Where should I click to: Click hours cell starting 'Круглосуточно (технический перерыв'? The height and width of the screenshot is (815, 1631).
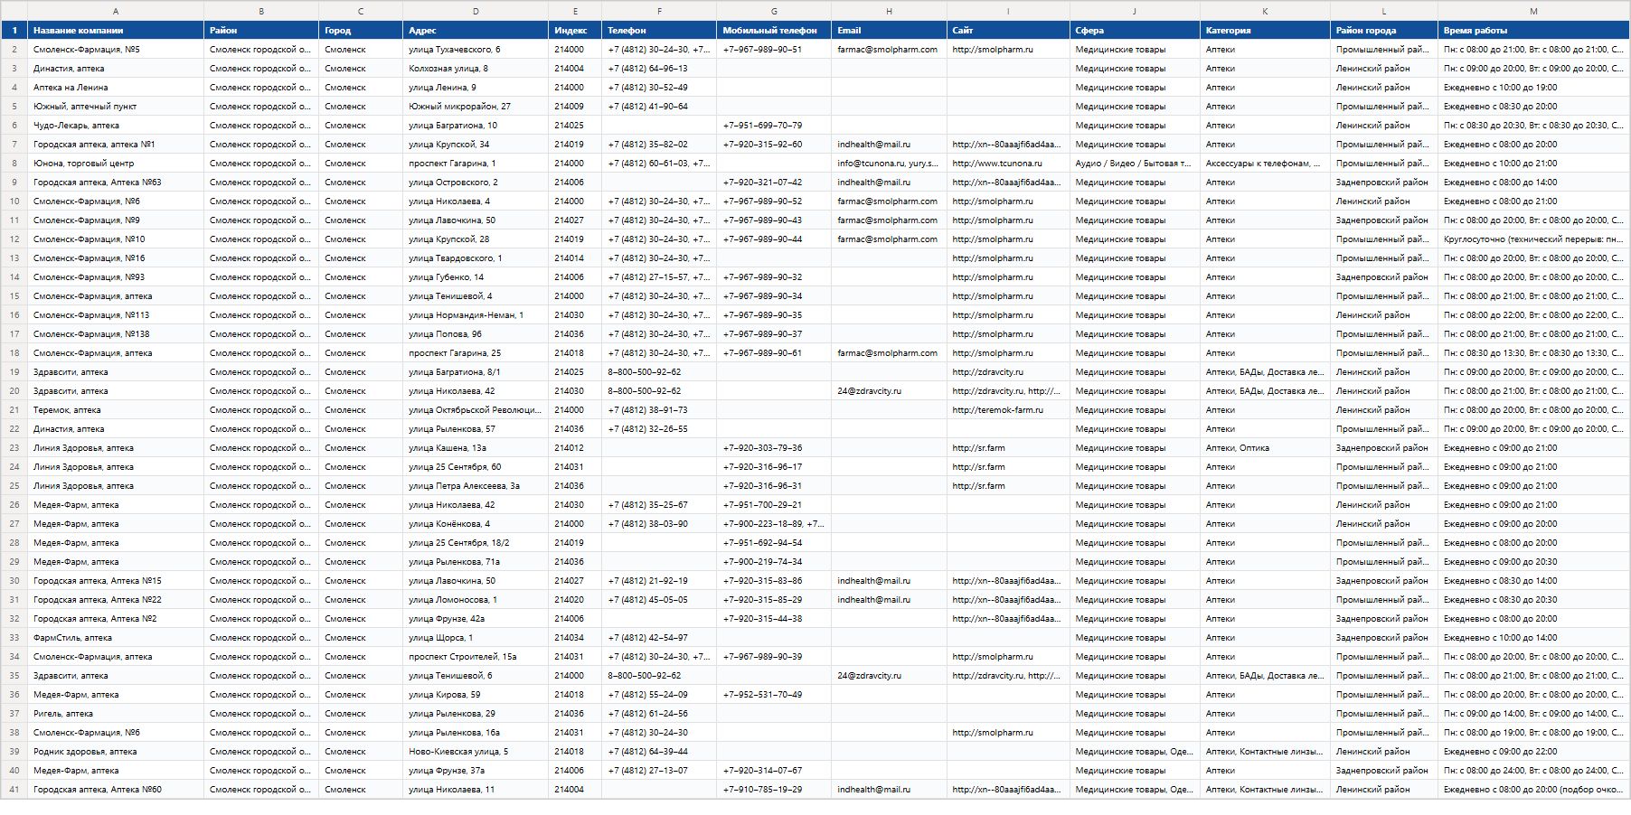(x=1533, y=239)
